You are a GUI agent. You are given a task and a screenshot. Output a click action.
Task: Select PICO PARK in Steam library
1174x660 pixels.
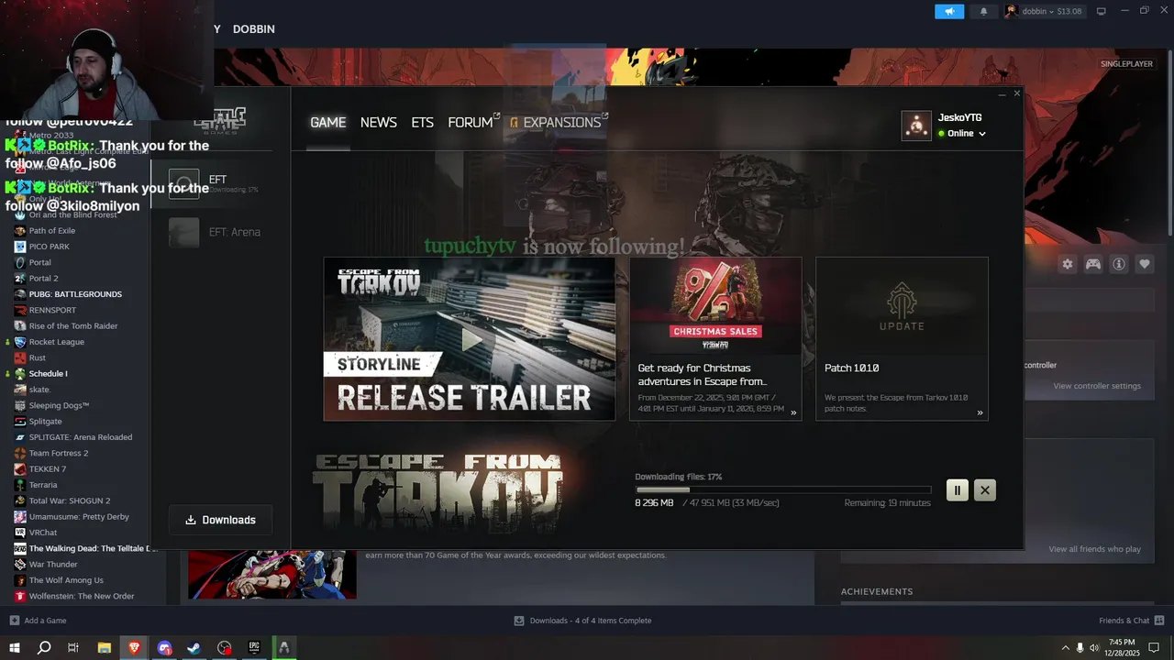(50, 247)
